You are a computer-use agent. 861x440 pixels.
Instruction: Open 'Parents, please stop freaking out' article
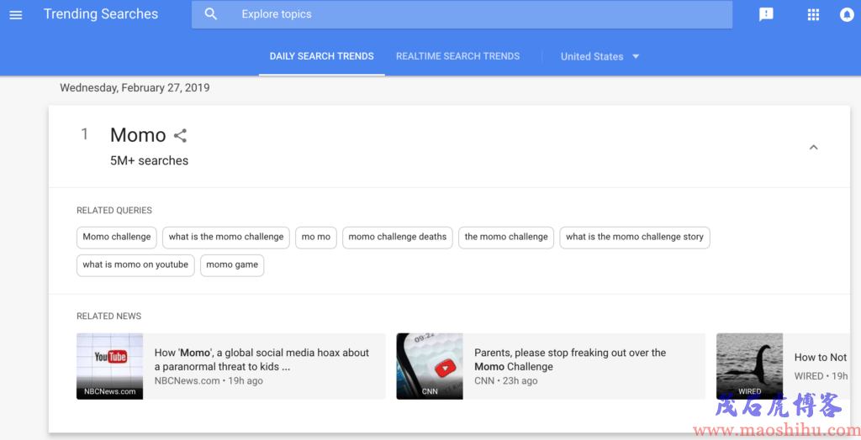pos(570,359)
